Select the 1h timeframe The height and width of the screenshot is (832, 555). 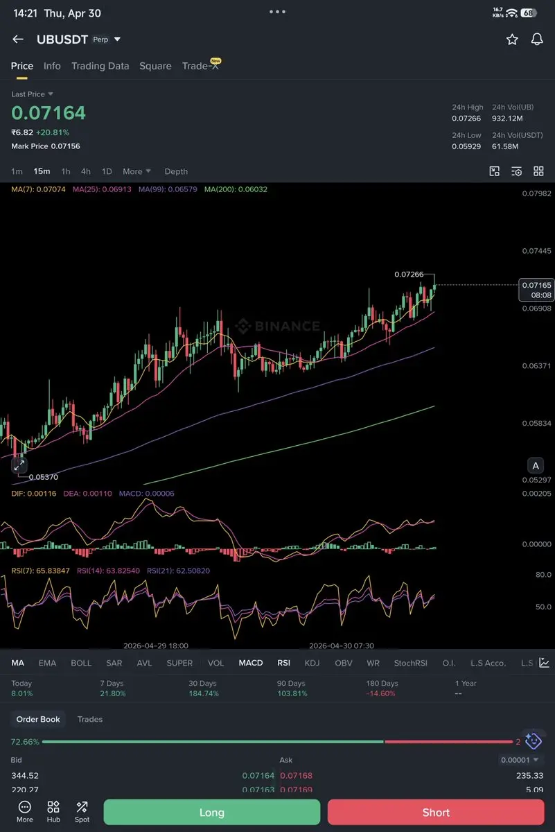point(66,171)
